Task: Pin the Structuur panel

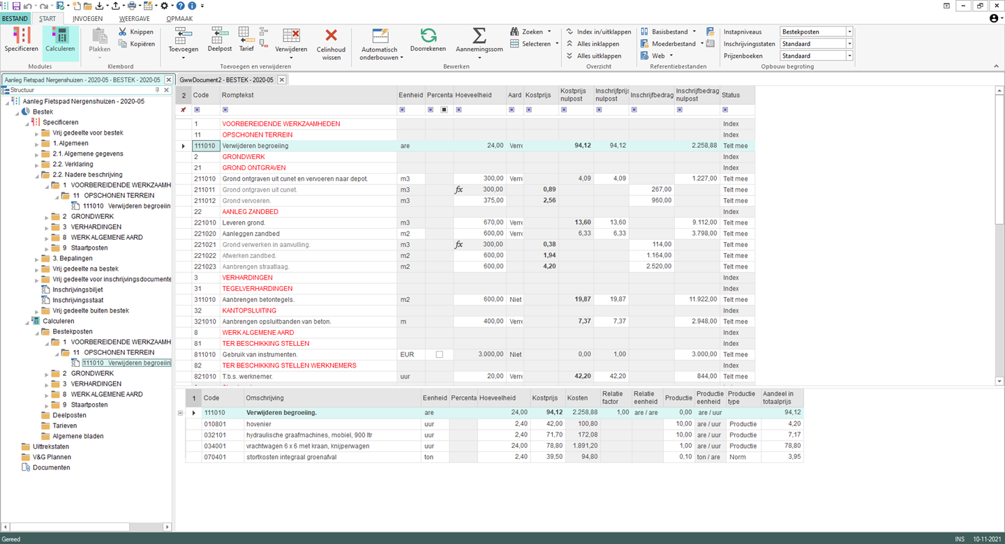Action: pyautogui.click(x=158, y=90)
